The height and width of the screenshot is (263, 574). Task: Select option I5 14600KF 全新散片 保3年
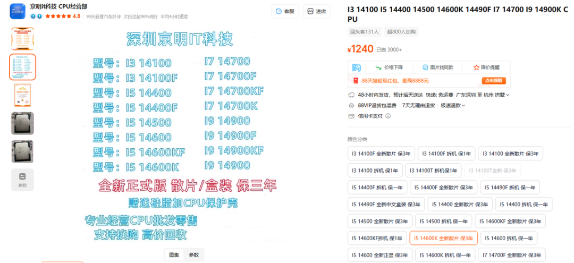(510, 221)
